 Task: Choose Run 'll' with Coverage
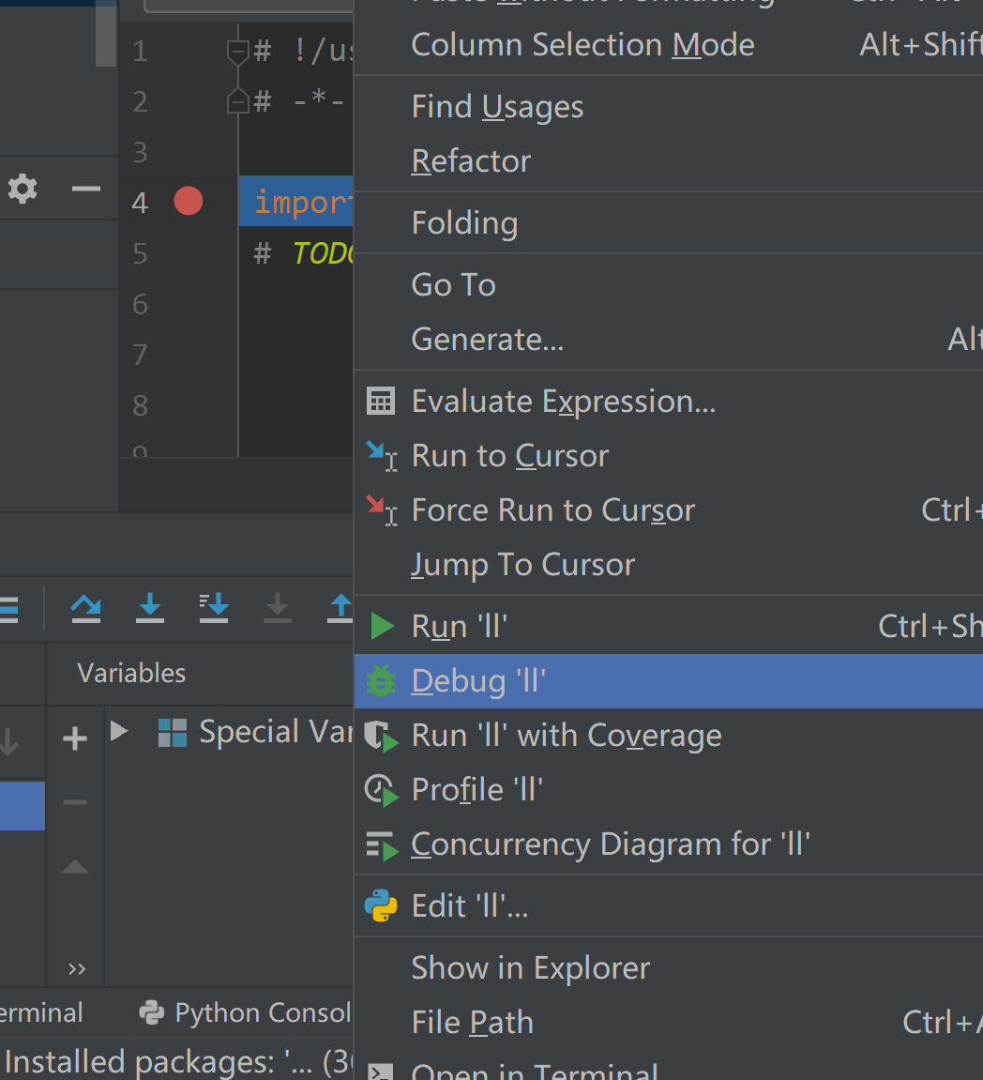click(567, 736)
